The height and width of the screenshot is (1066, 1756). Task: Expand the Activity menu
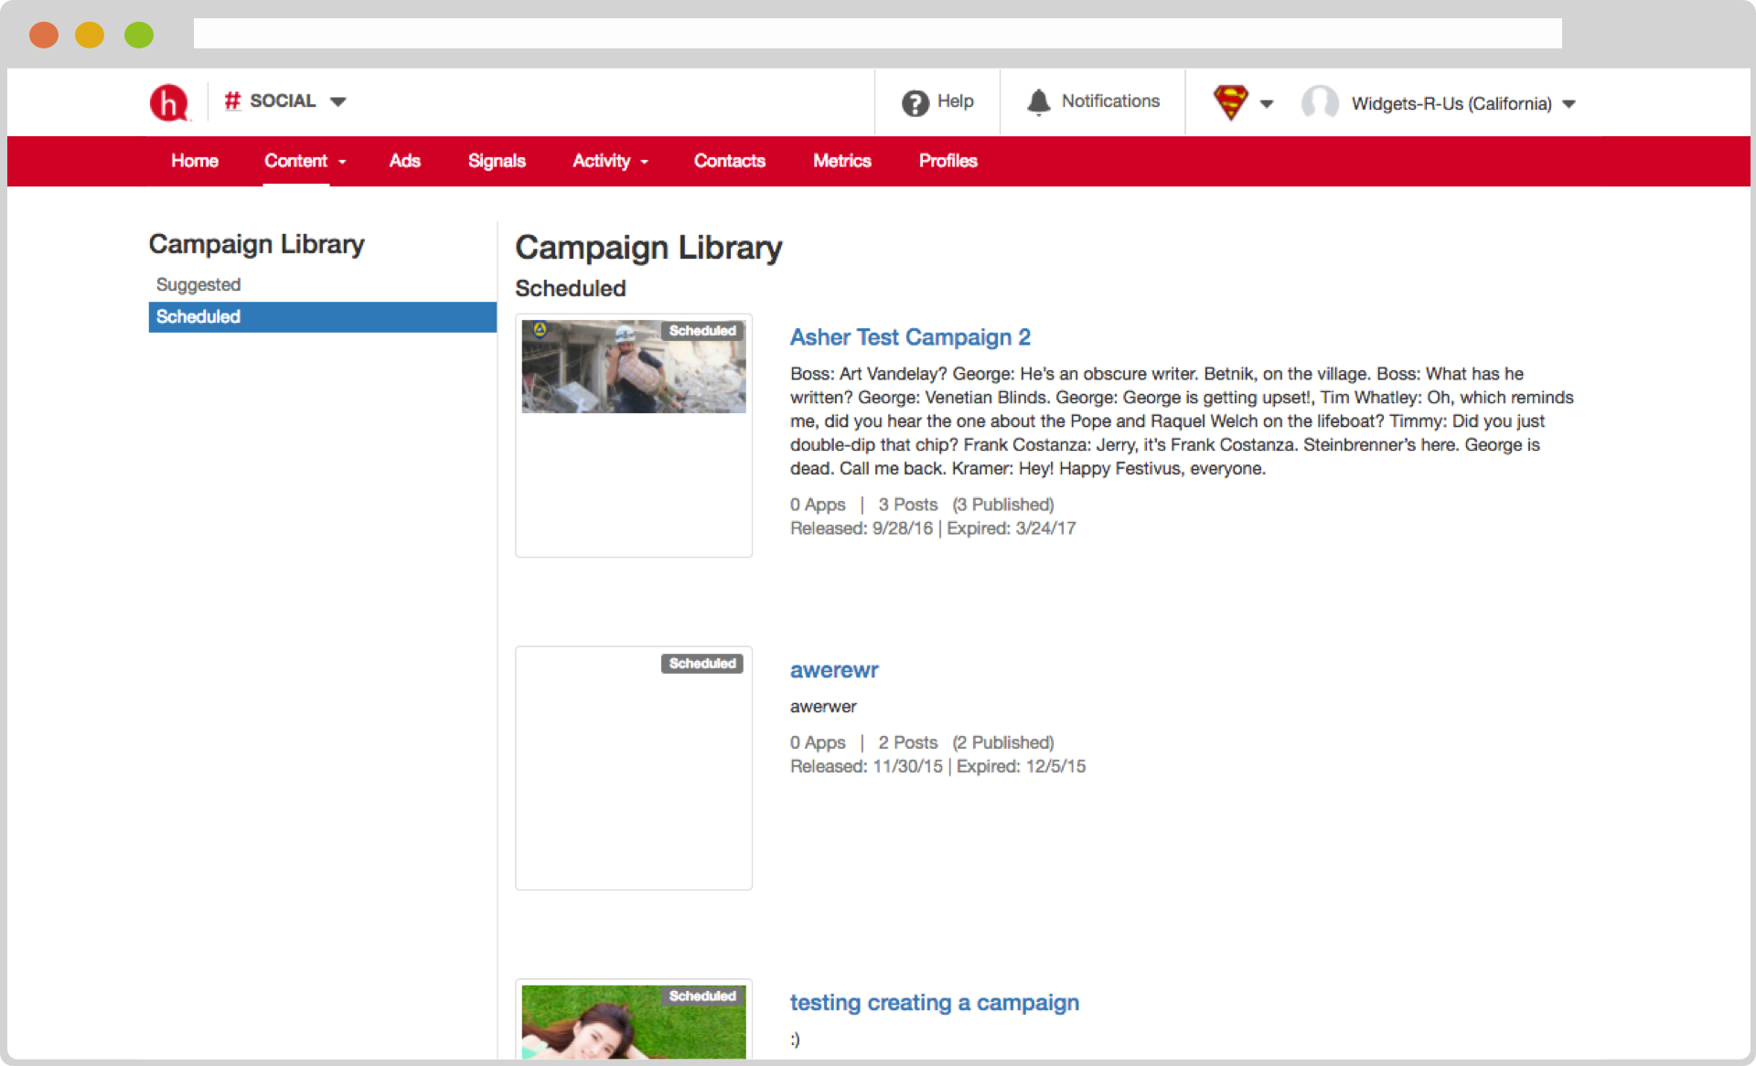(x=610, y=161)
